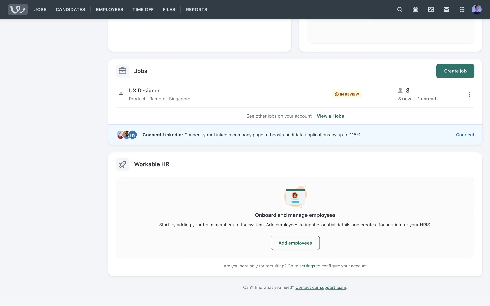Open the analytics chart icon
490x306 pixels.
pyautogui.click(x=431, y=10)
